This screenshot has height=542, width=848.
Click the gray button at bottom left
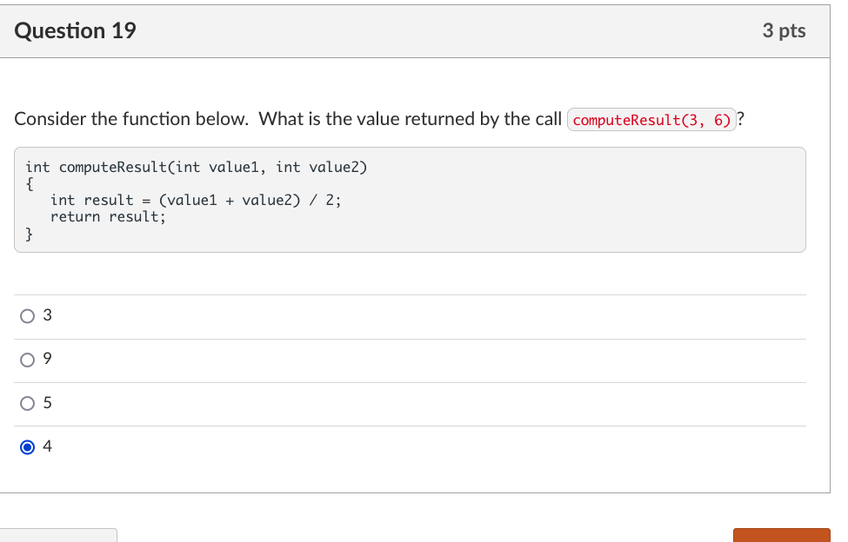[x=57, y=537]
